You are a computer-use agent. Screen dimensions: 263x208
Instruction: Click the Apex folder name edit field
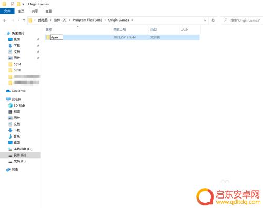coord(57,37)
